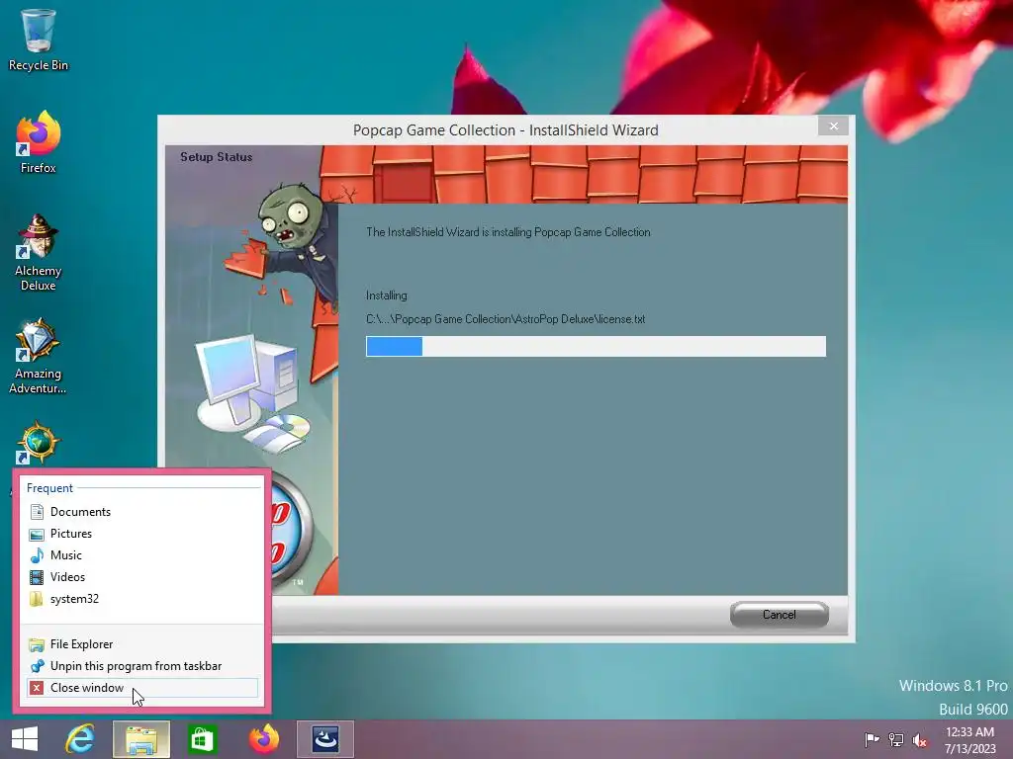Select the Amazing Adventures desktop shortcut
1013x759 pixels.
[39, 356]
